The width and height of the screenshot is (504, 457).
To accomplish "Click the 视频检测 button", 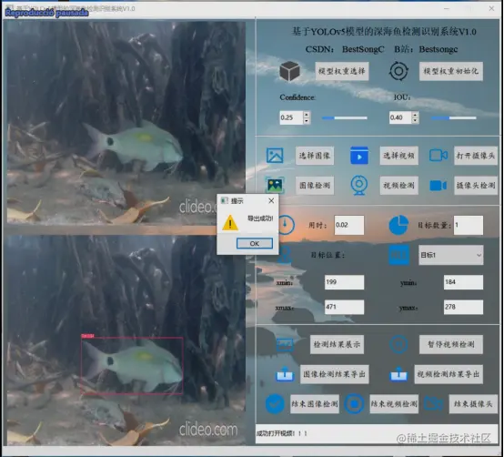I will tap(398, 185).
